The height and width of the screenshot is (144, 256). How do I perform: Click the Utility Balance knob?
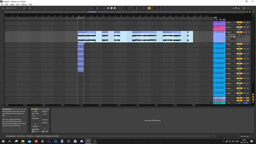coord(44,126)
